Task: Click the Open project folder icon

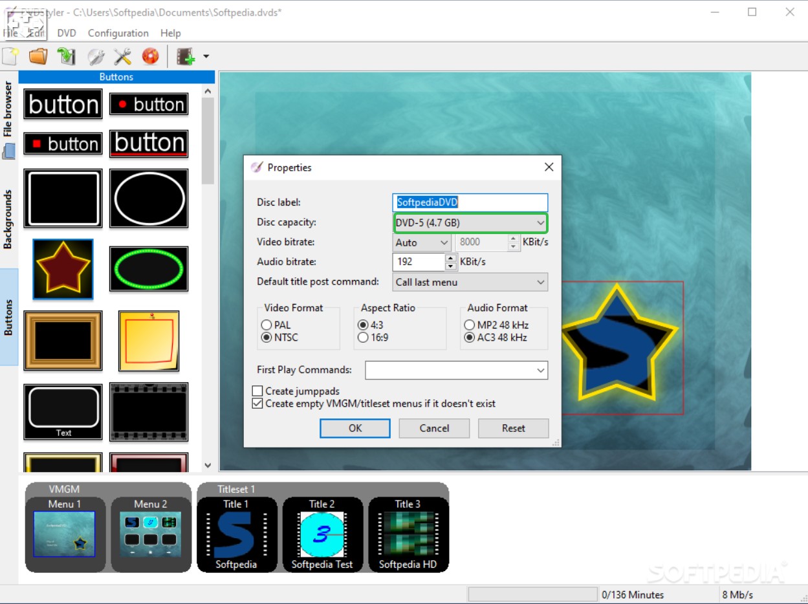Action: [38, 57]
